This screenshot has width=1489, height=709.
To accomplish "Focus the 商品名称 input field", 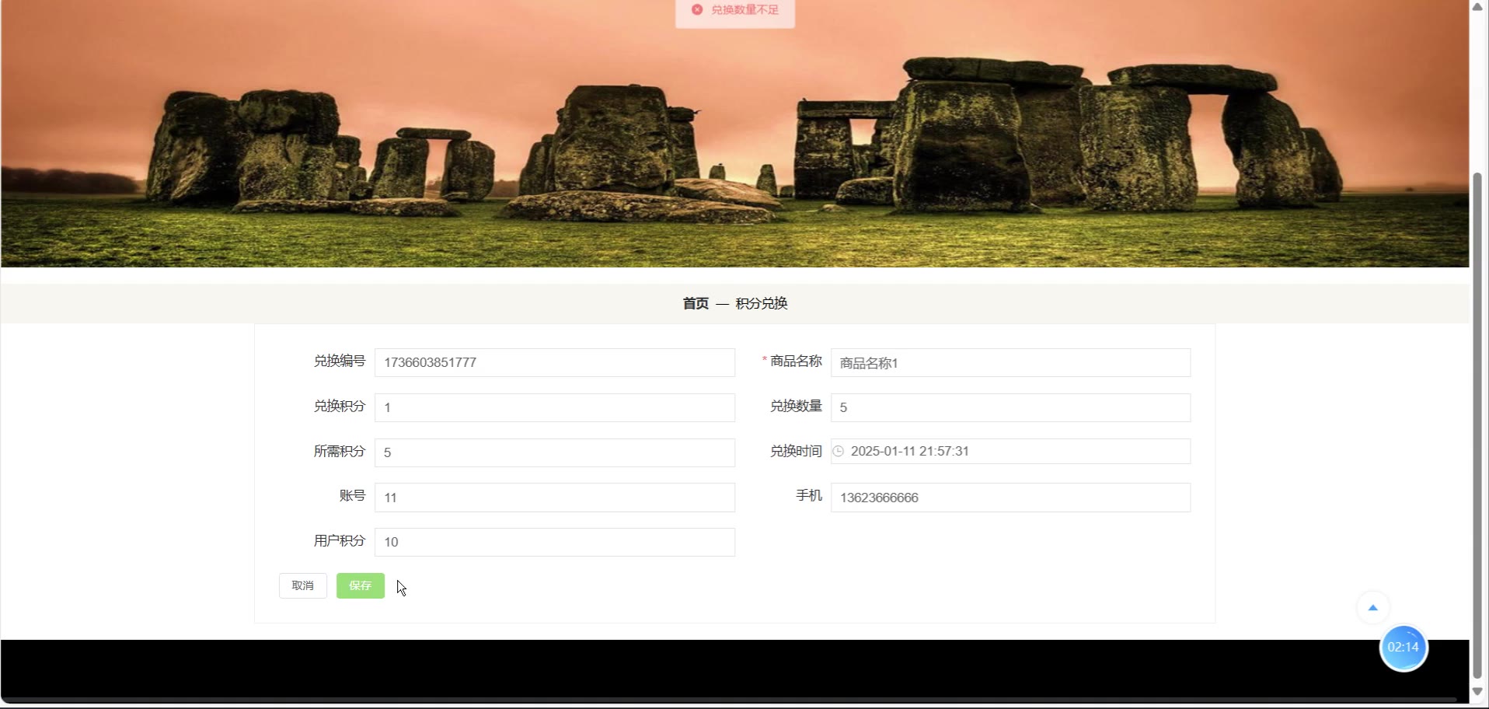I will coord(1010,362).
